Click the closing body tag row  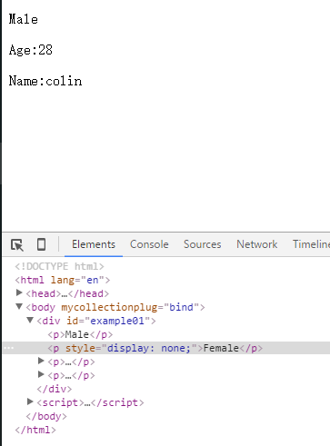click(46, 416)
